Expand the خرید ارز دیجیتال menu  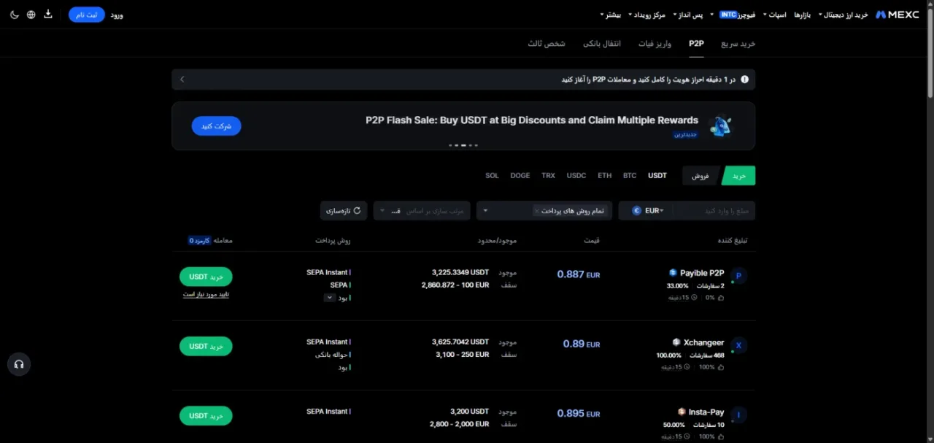[x=844, y=15]
